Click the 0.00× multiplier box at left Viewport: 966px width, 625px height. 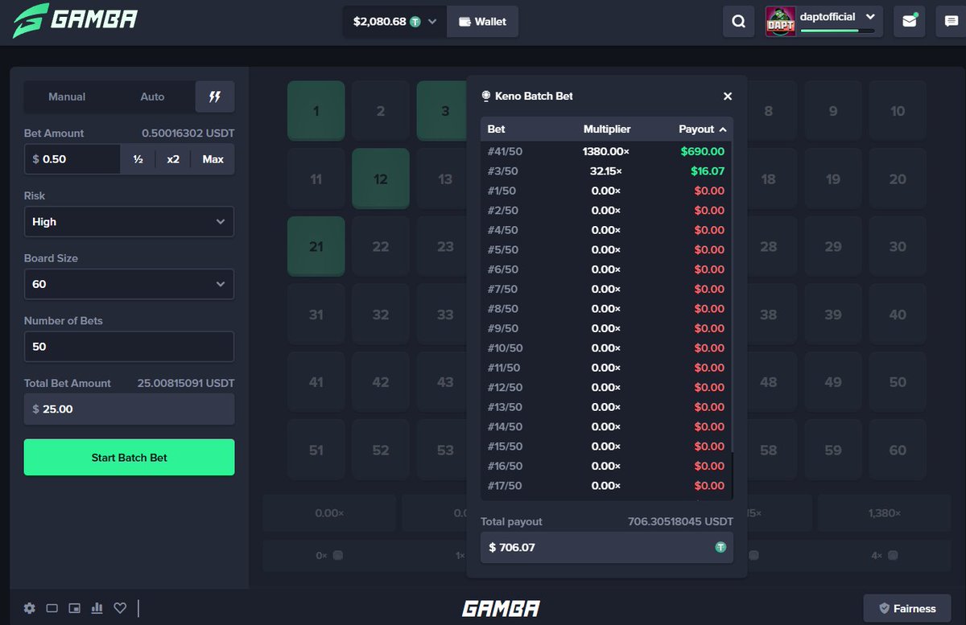(x=329, y=513)
